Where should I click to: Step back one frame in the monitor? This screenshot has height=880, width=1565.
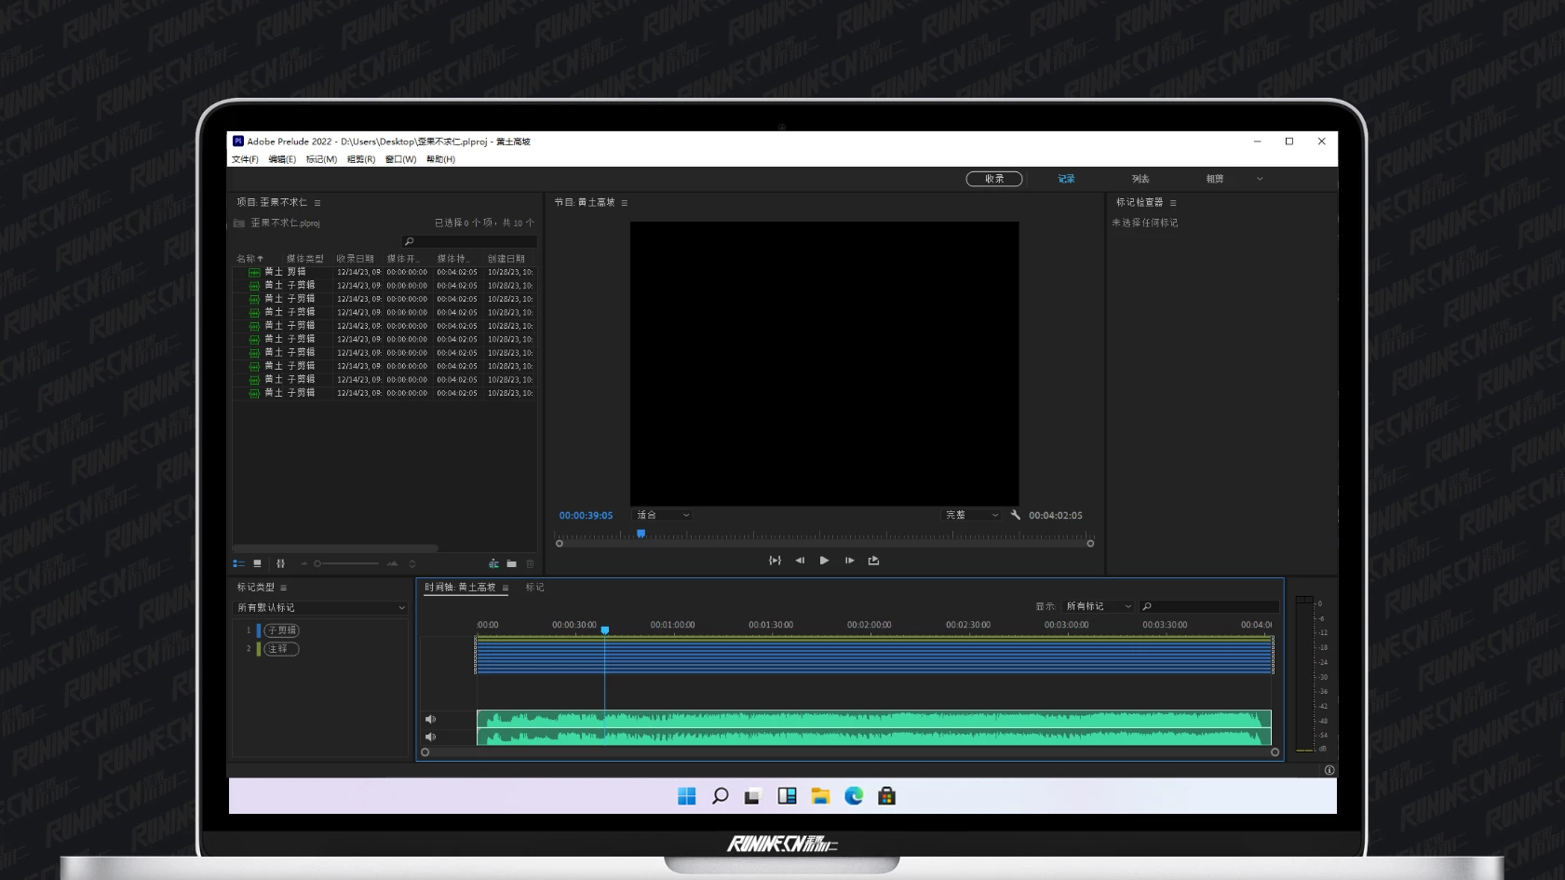(800, 561)
